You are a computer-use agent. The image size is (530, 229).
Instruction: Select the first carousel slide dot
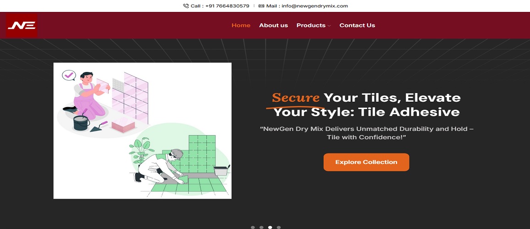[253, 227]
